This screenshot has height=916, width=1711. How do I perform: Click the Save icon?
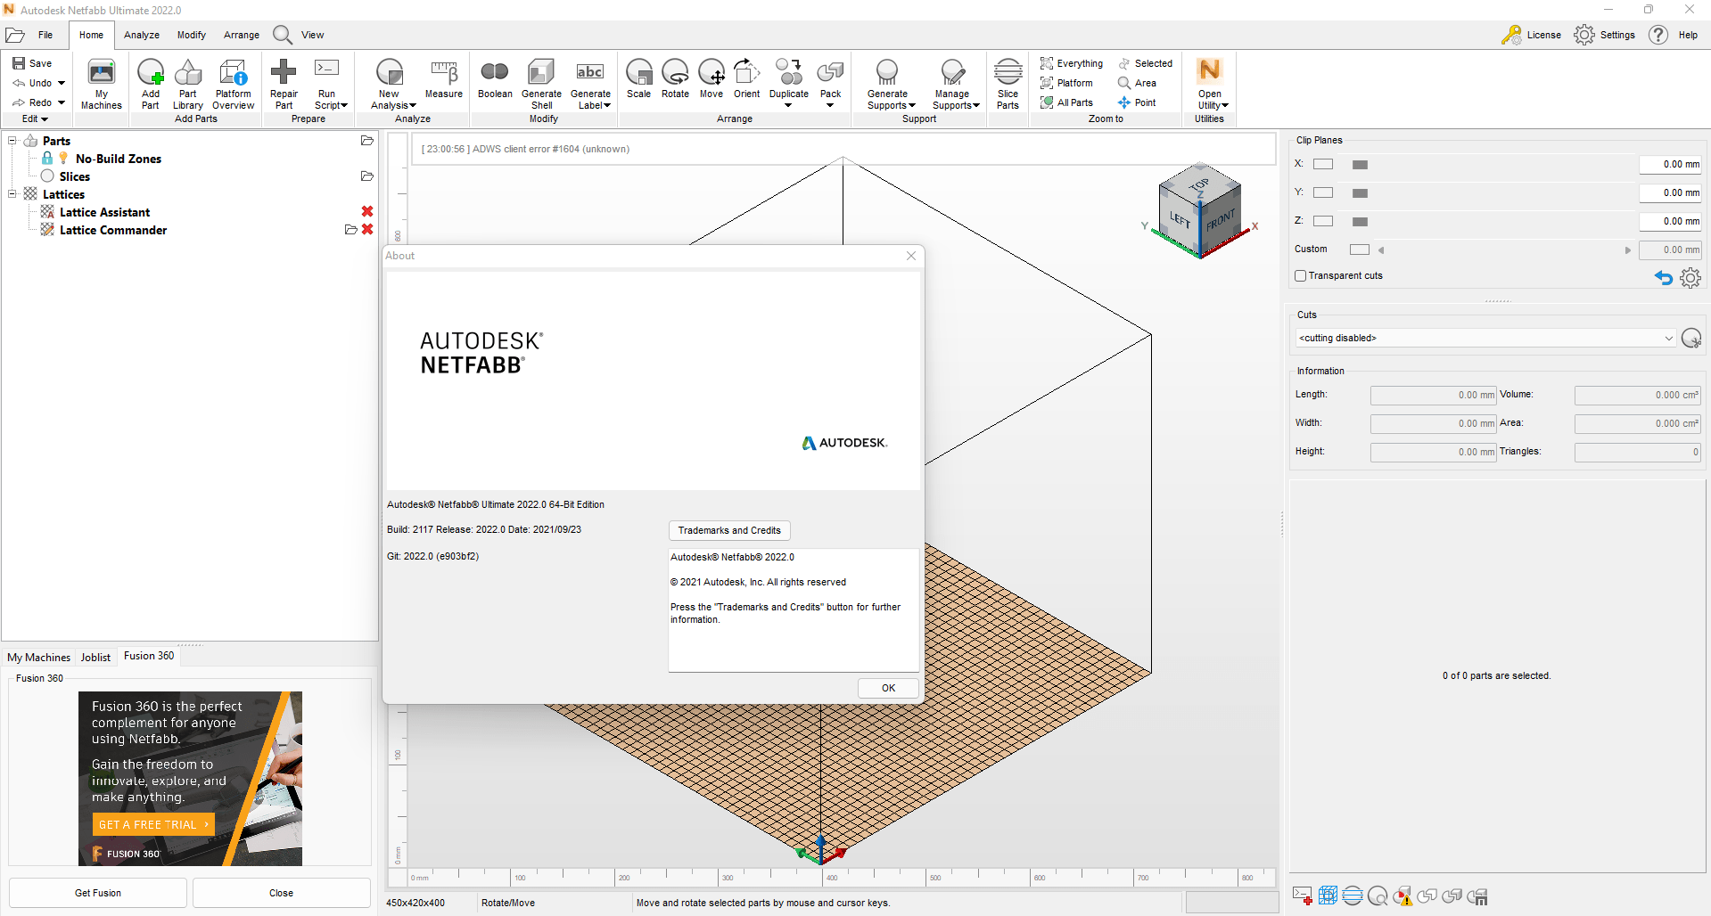[19, 63]
